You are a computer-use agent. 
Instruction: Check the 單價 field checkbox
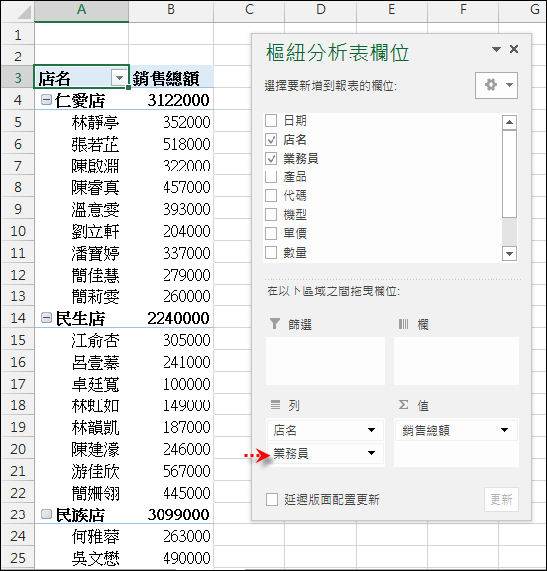point(272,233)
